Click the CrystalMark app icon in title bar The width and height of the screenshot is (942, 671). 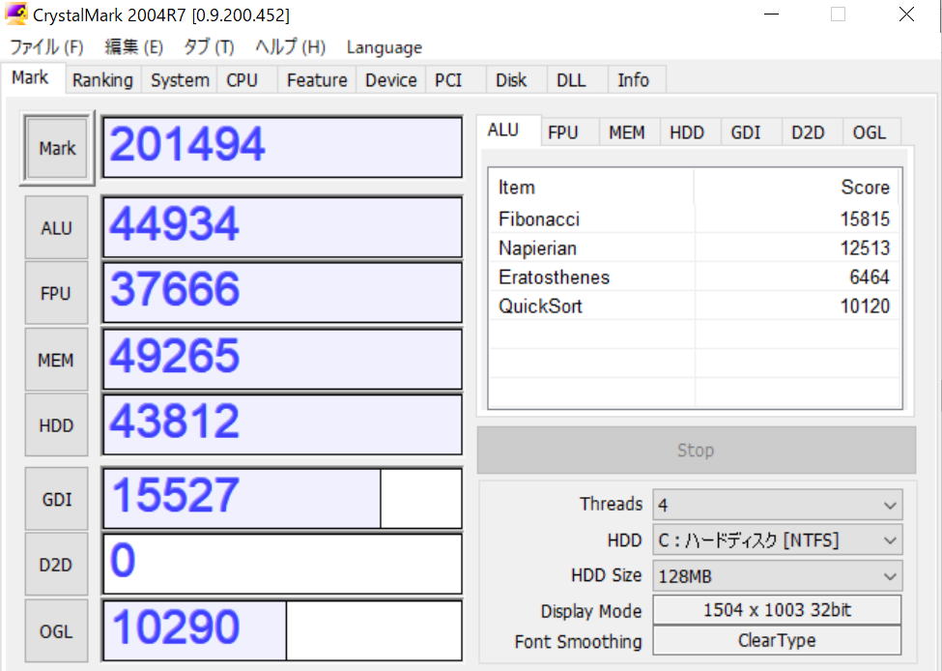15,14
